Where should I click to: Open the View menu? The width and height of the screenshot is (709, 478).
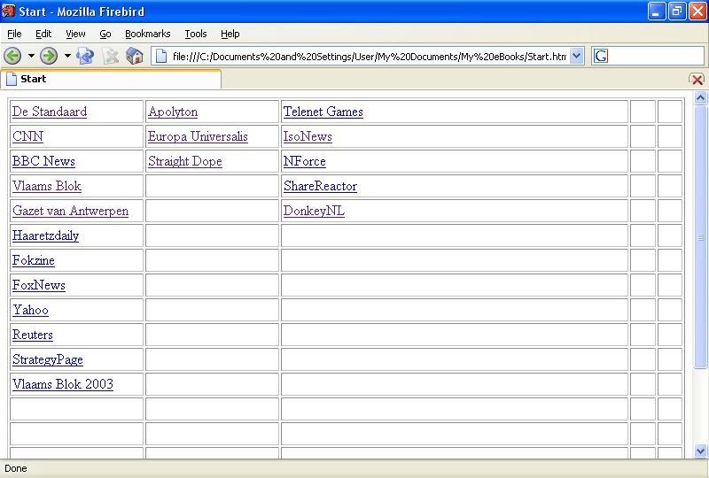point(75,34)
